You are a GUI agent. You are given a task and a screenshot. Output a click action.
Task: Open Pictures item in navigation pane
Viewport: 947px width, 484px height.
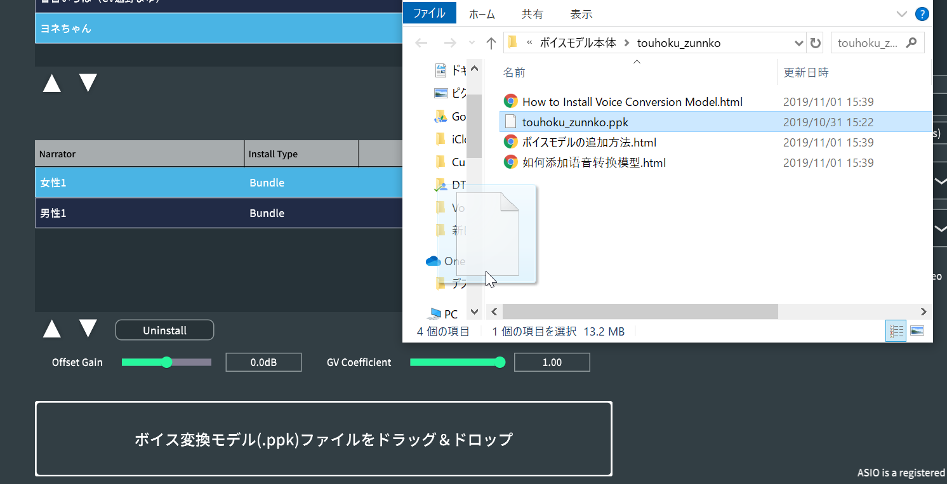click(x=451, y=93)
